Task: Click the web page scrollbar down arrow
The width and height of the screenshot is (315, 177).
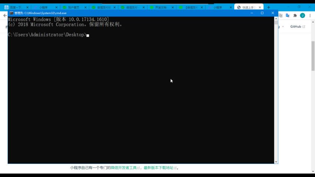Action: click(x=313, y=171)
